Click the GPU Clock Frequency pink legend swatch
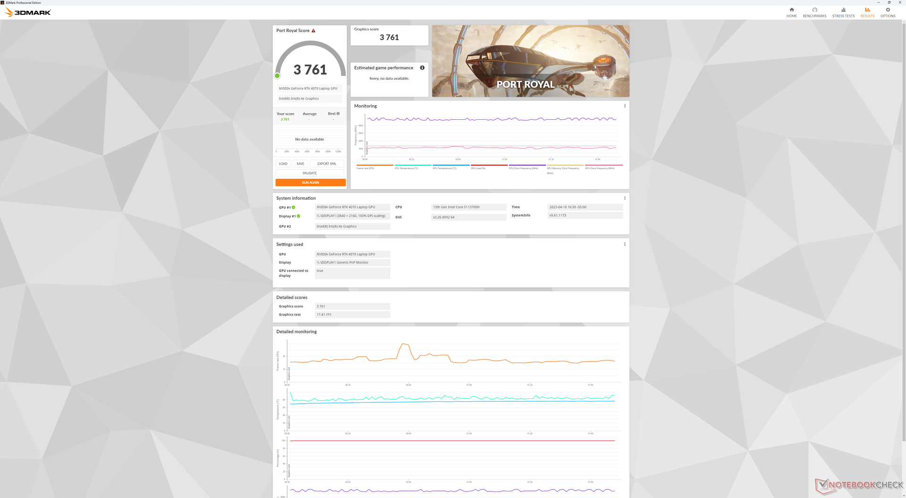Viewport: 906px width, 498px height. tap(604, 165)
